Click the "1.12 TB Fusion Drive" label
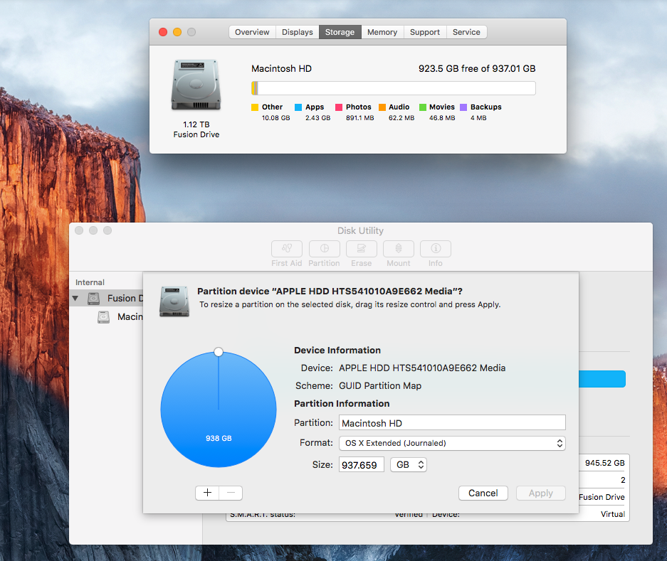This screenshot has height=561, width=667. 196,129
